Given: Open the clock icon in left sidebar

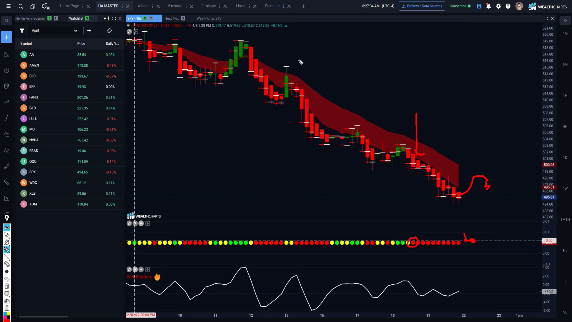Looking at the screenshot, I should click(x=6, y=70).
